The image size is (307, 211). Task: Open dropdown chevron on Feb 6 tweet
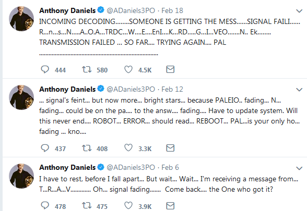(299, 168)
